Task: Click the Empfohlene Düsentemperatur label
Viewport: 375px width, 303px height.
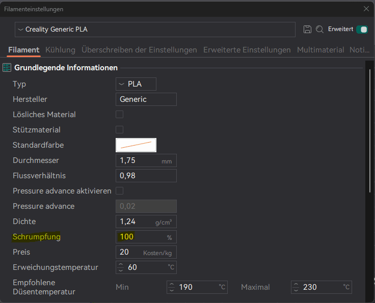Action: (x=44, y=287)
